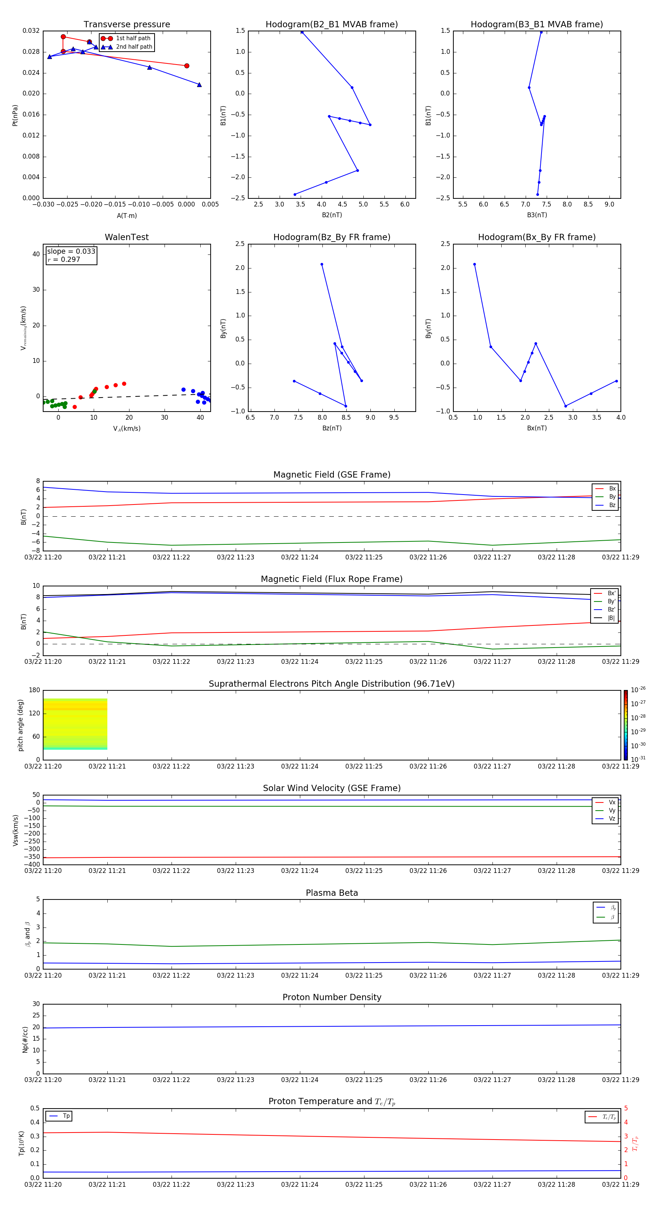
Task: Click the 'Vremaining(km/s)' y-axis label
Action: pos(23,328)
